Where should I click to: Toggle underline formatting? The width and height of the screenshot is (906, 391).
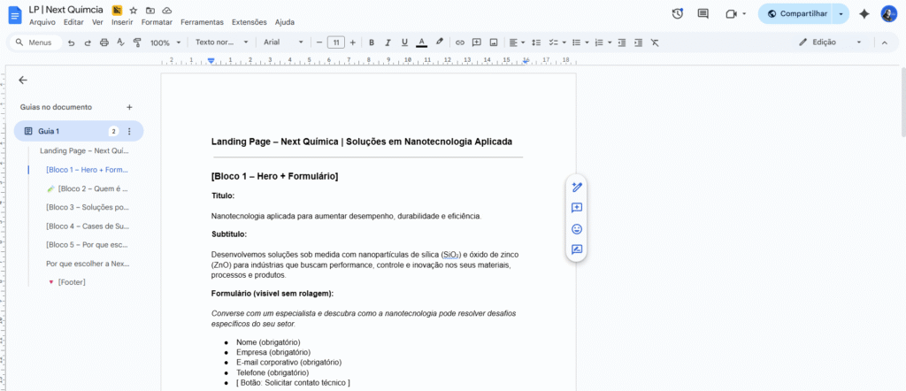pos(404,42)
